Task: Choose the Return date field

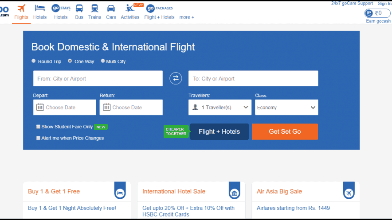Action: point(131,107)
